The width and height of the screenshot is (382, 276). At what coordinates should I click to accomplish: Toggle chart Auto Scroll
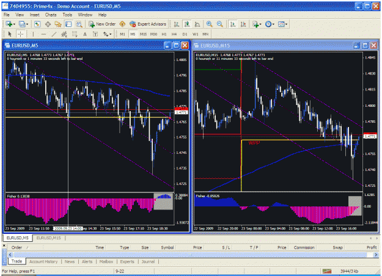[233, 24]
